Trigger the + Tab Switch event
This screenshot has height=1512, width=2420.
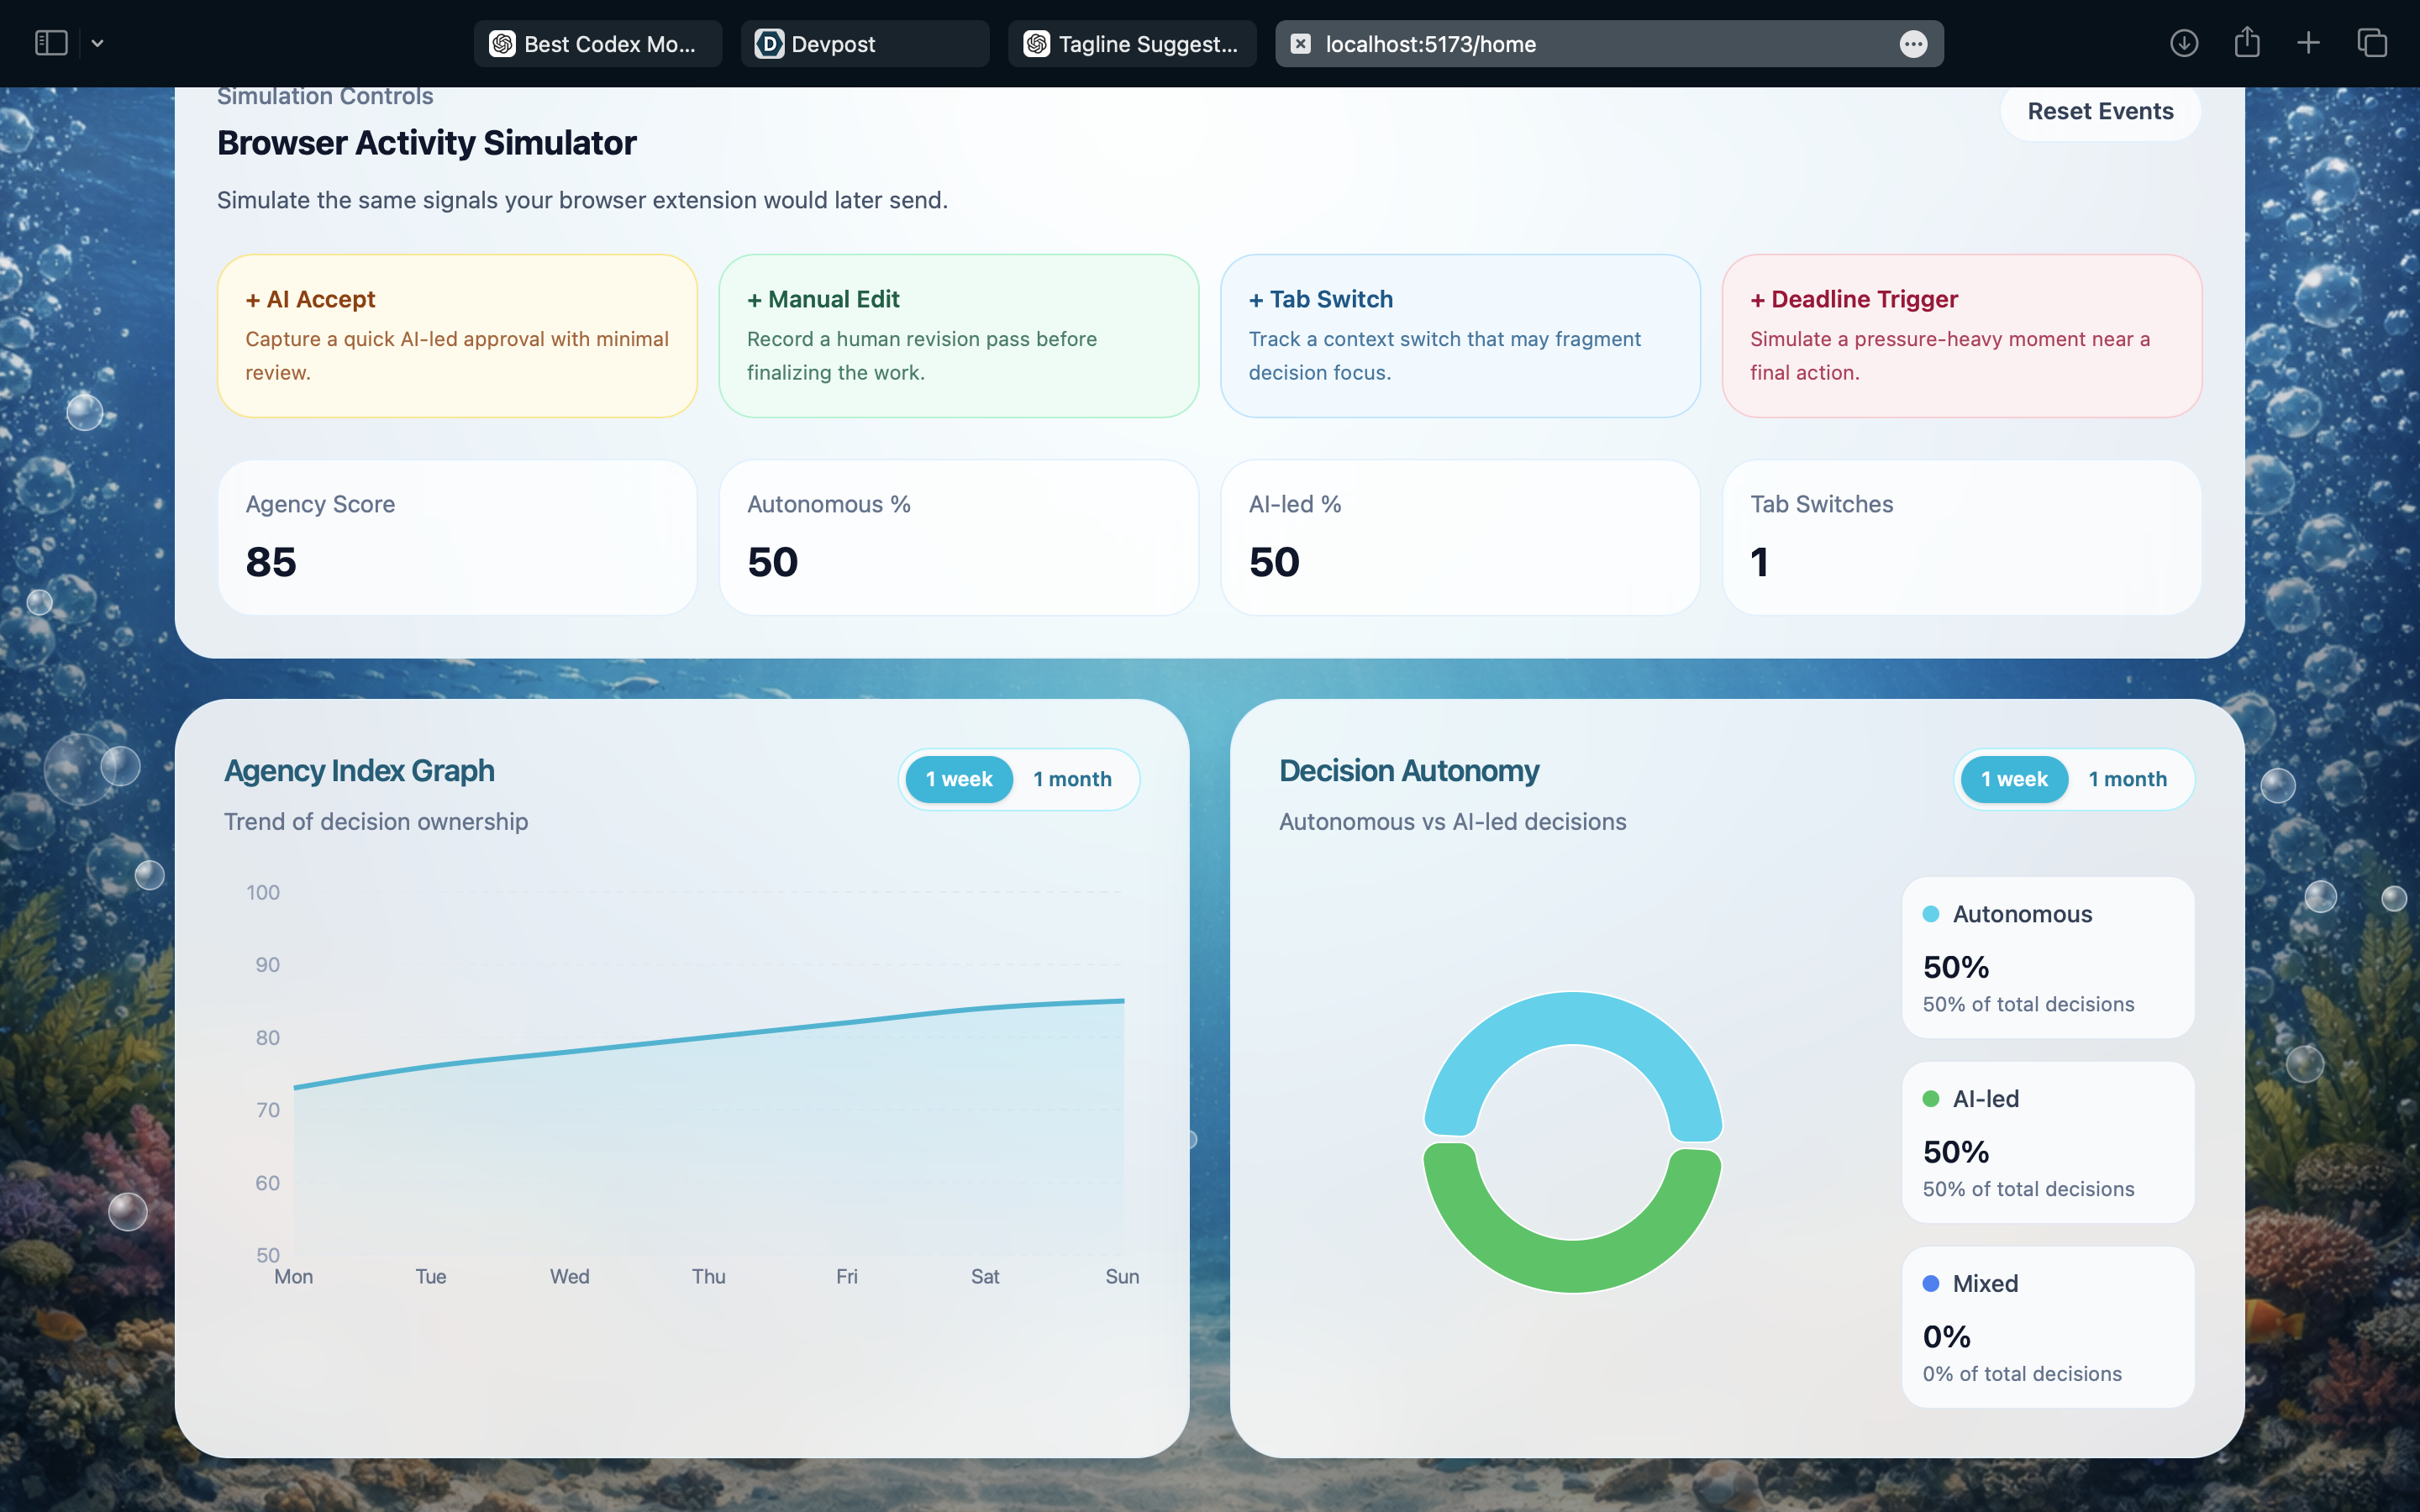[x=1459, y=335]
